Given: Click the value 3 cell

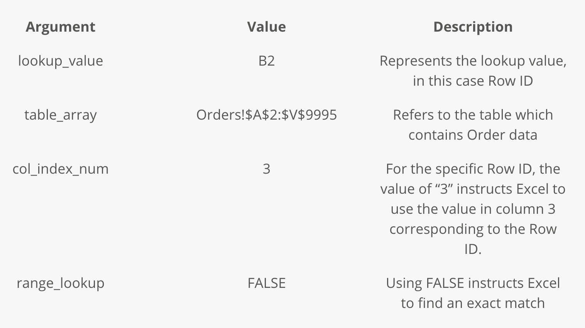Looking at the screenshot, I should click(x=266, y=169).
